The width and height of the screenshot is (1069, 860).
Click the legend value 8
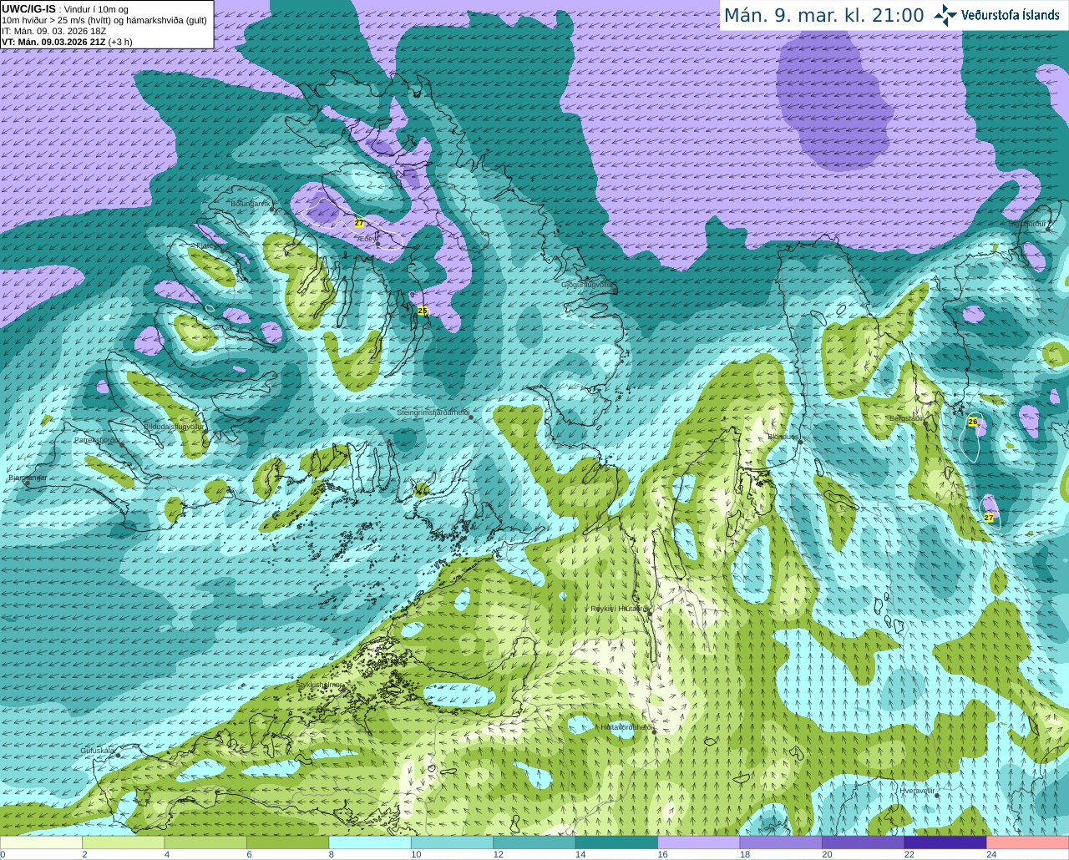point(331,854)
